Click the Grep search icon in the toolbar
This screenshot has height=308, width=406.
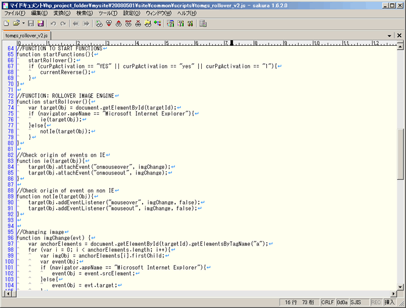(148, 24)
